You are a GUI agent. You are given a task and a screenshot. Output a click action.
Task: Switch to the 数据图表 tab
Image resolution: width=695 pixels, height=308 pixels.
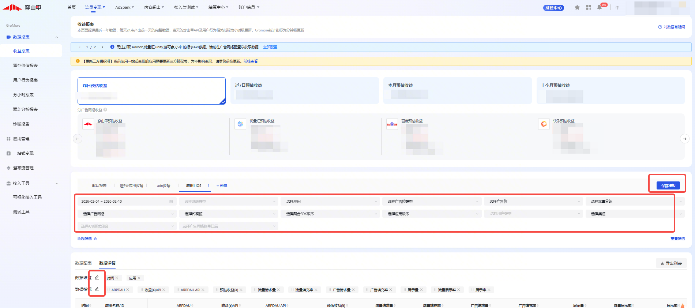coord(83,263)
